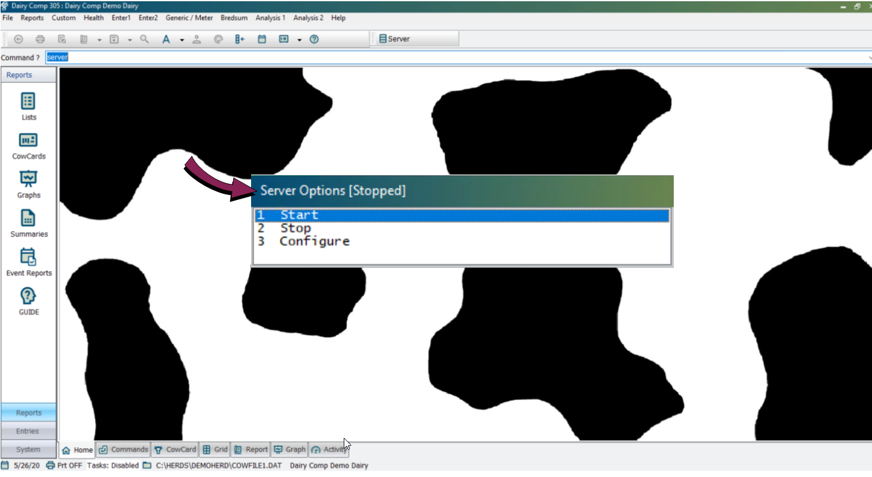
Task: Click the toolbar icon with left arrow
Action: (240, 39)
